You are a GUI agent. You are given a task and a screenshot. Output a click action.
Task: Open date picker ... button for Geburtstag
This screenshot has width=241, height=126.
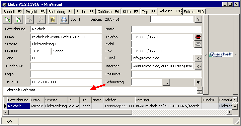point(166,82)
